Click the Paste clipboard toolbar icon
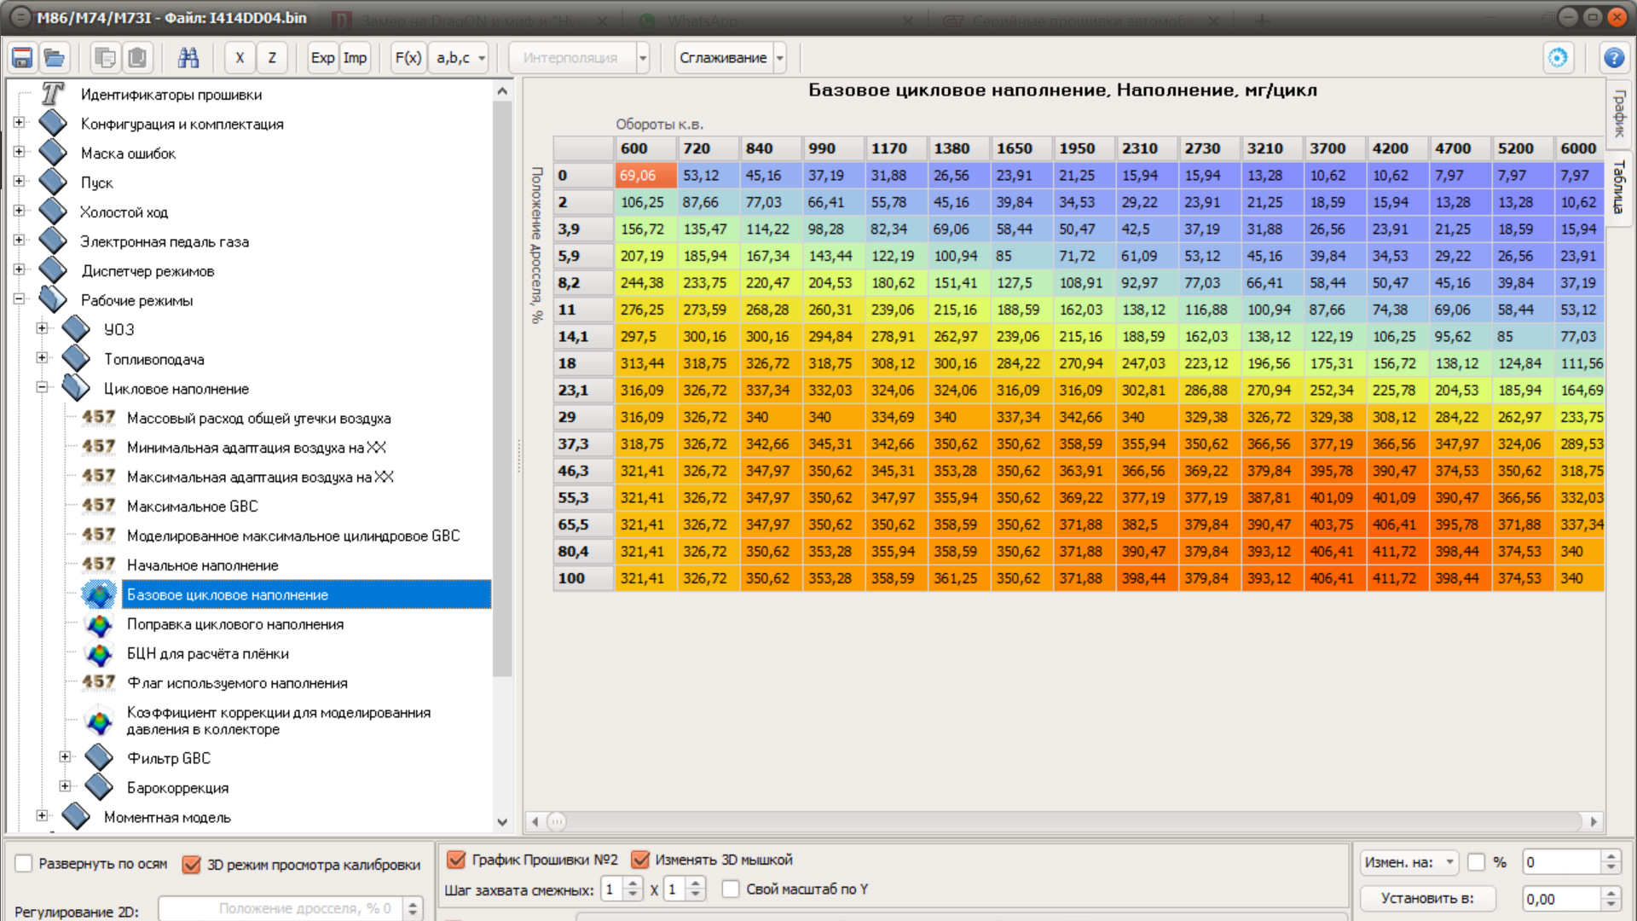 (x=136, y=58)
